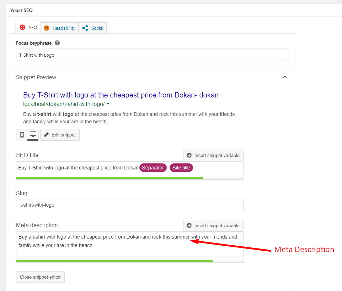Click the Yoast SEO panel title
The height and width of the screenshot is (291, 342).
click(21, 10)
